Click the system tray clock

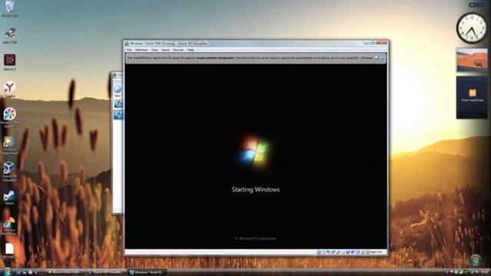(485, 272)
